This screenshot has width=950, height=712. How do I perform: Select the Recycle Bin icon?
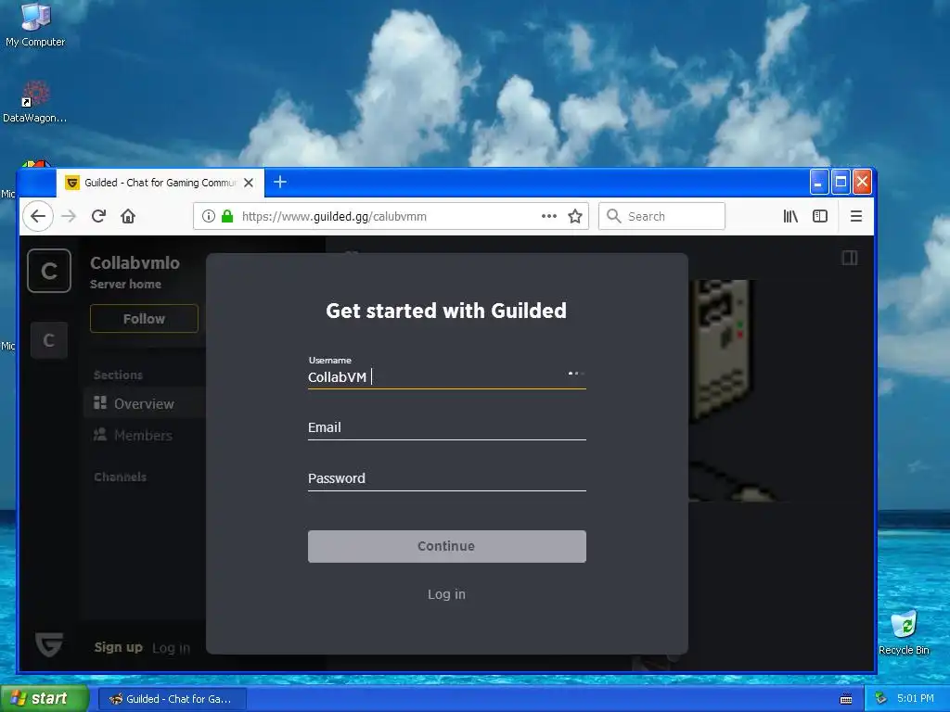coord(904,632)
